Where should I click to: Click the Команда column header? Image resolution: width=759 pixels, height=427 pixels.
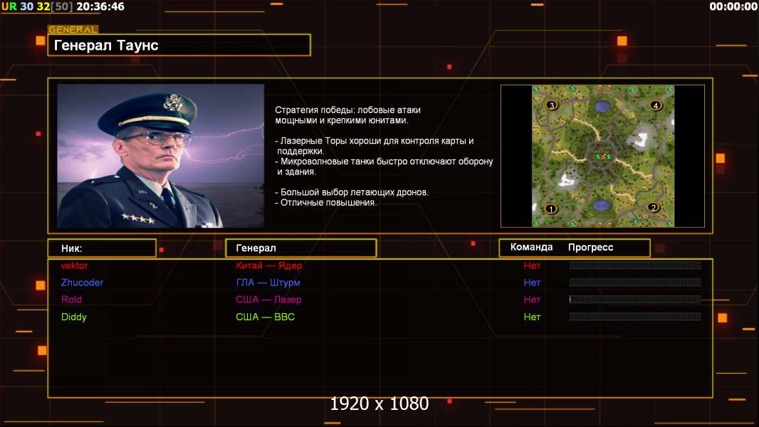tap(531, 247)
